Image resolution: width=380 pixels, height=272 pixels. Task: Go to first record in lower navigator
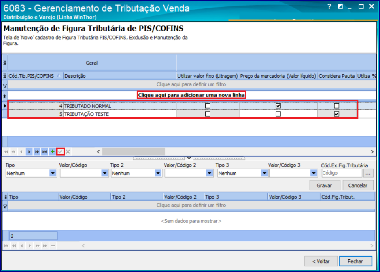click(x=6, y=246)
